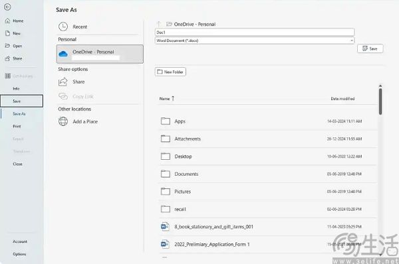The height and width of the screenshot is (264, 399).
Task: Select the OneDrive - Personal location
Action: pyautogui.click(x=100, y=54)
